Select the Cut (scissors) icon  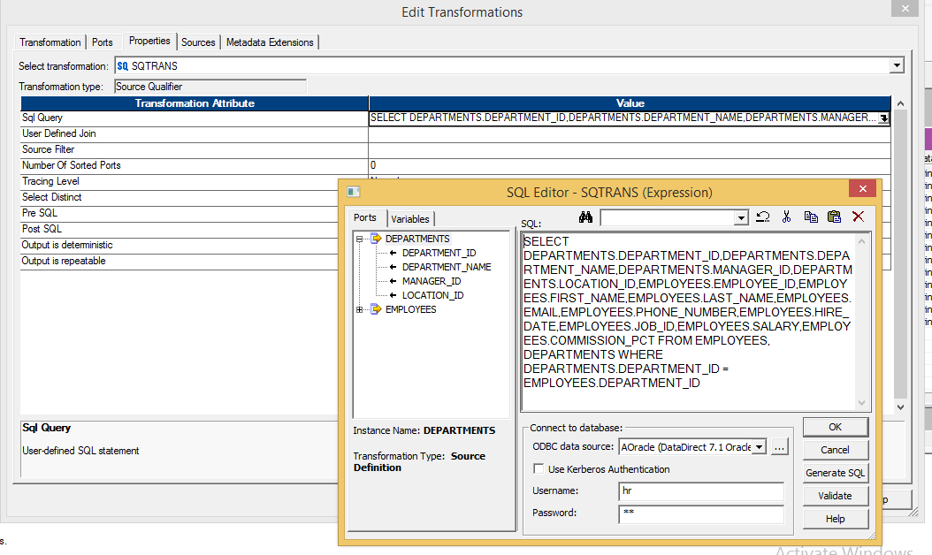click(x=786, y=217)
